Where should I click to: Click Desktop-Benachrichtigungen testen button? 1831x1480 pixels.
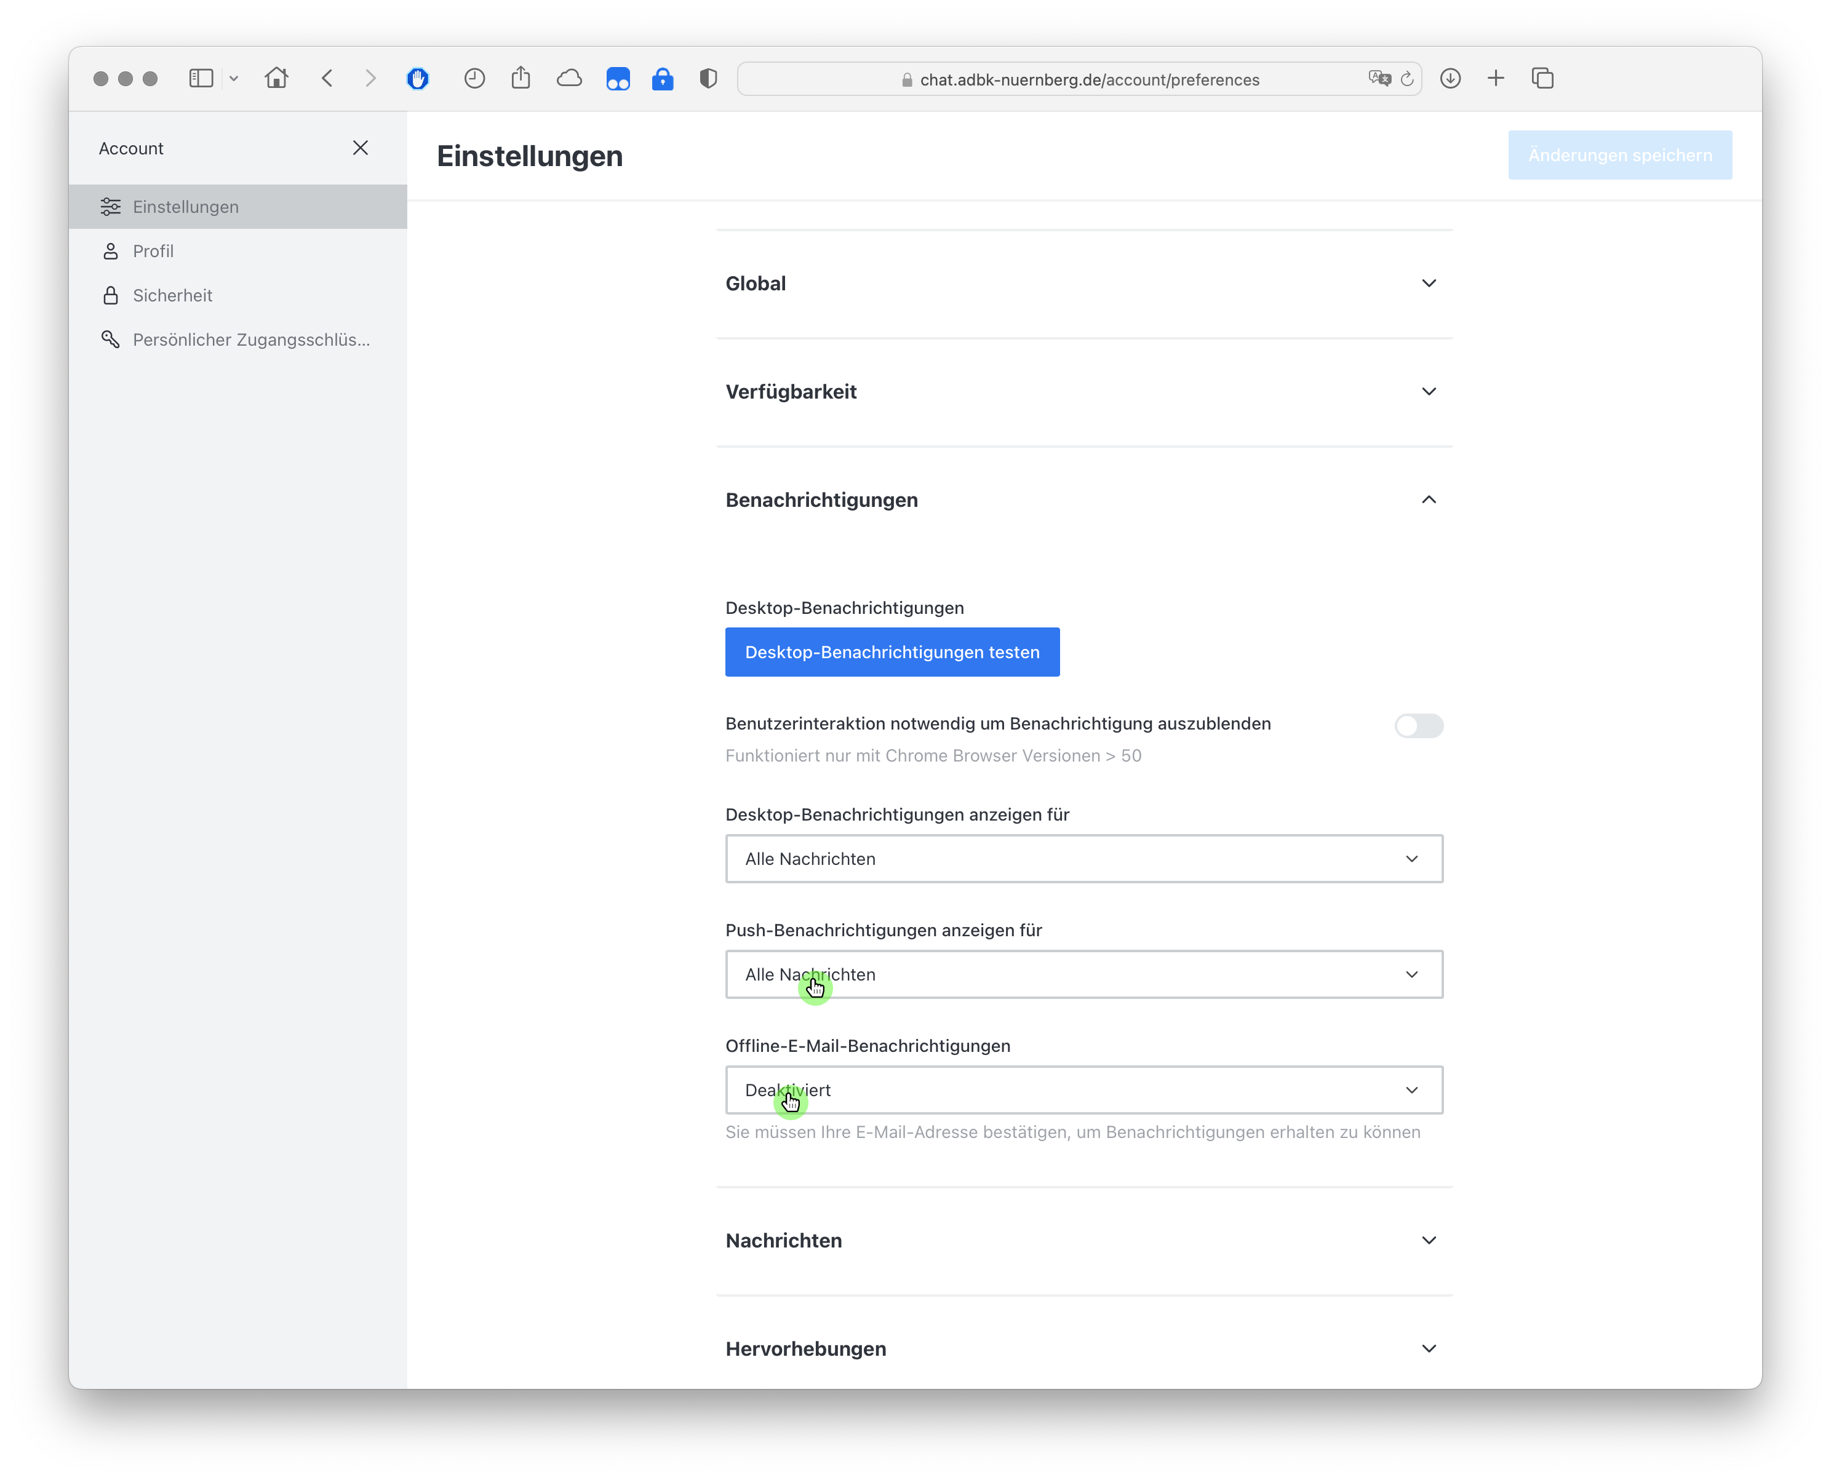click(x=892, y=651)
